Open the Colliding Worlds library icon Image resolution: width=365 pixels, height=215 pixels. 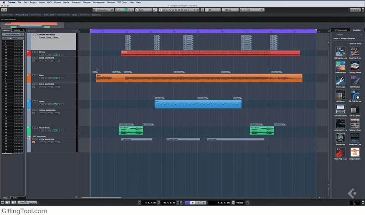click(355, 66)
